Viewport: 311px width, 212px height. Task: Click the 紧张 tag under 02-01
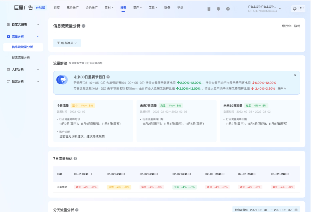click(x=86, y=187)
